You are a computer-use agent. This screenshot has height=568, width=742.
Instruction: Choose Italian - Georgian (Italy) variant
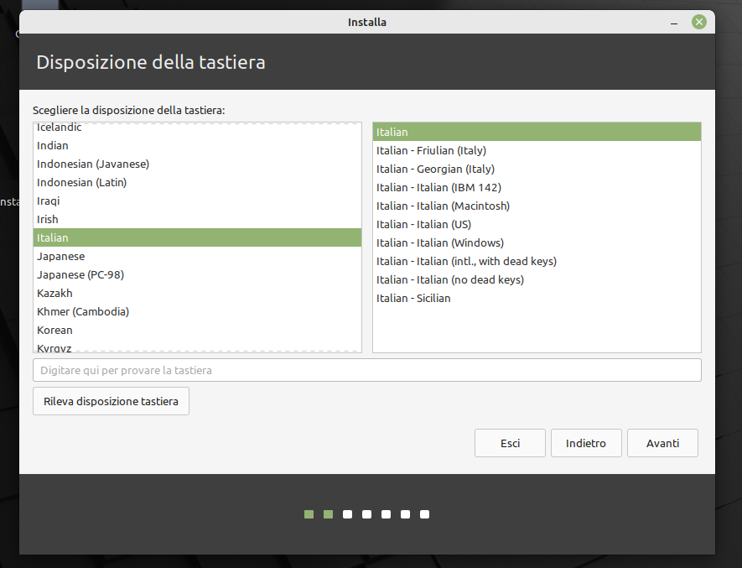coord(537,169)
